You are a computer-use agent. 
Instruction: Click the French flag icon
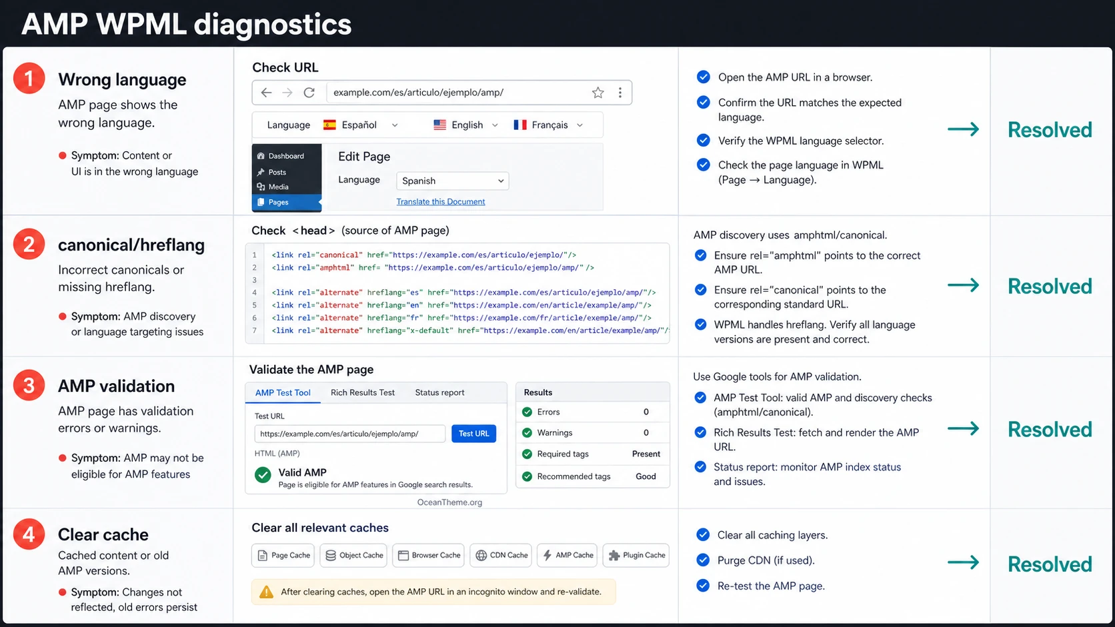[x=520, y=125]
